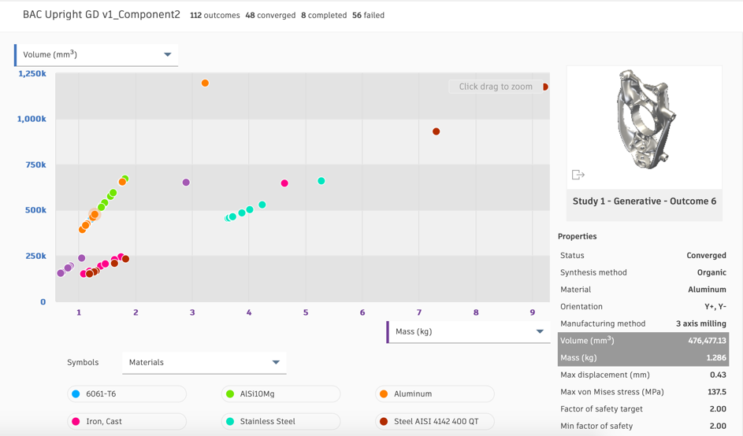The image size is (743, 436).
Task: Expand the Materials symbols dropdown
Action: point(204,363)
